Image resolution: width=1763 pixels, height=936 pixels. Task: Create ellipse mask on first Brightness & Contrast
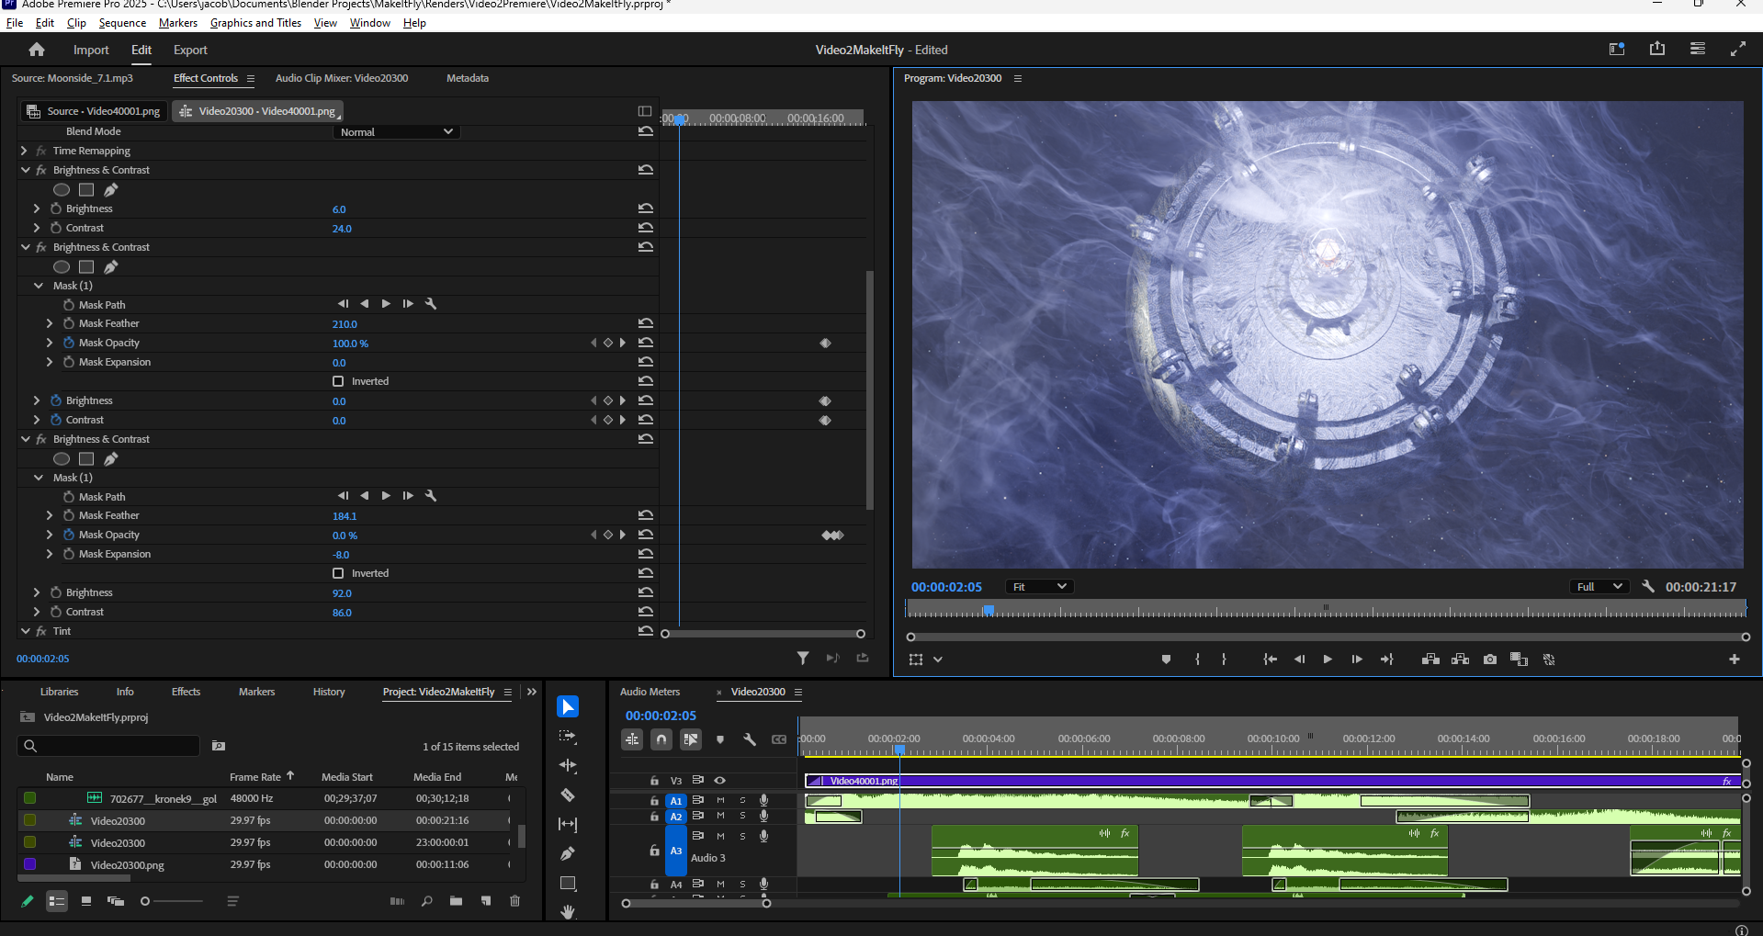pos(62,189)
